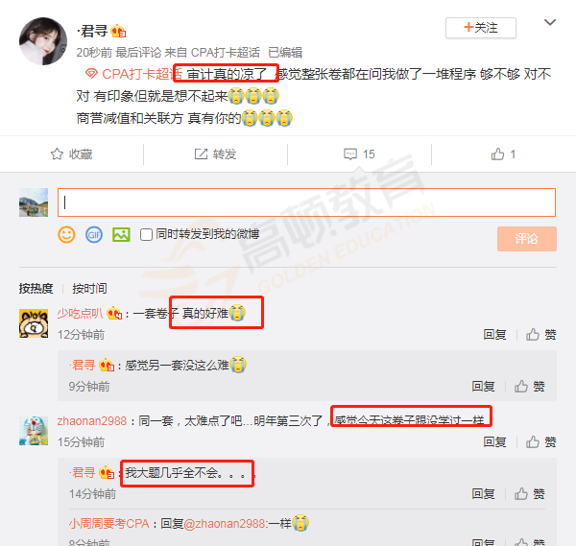The height and width of the screenshot is (546, 576).
Task: Click the image upload icon
Action: [121, 235]
